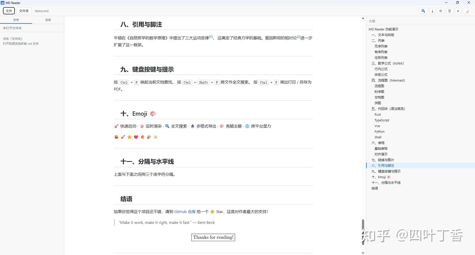Select 块级公式 in the outline

(x=381, y=75)
